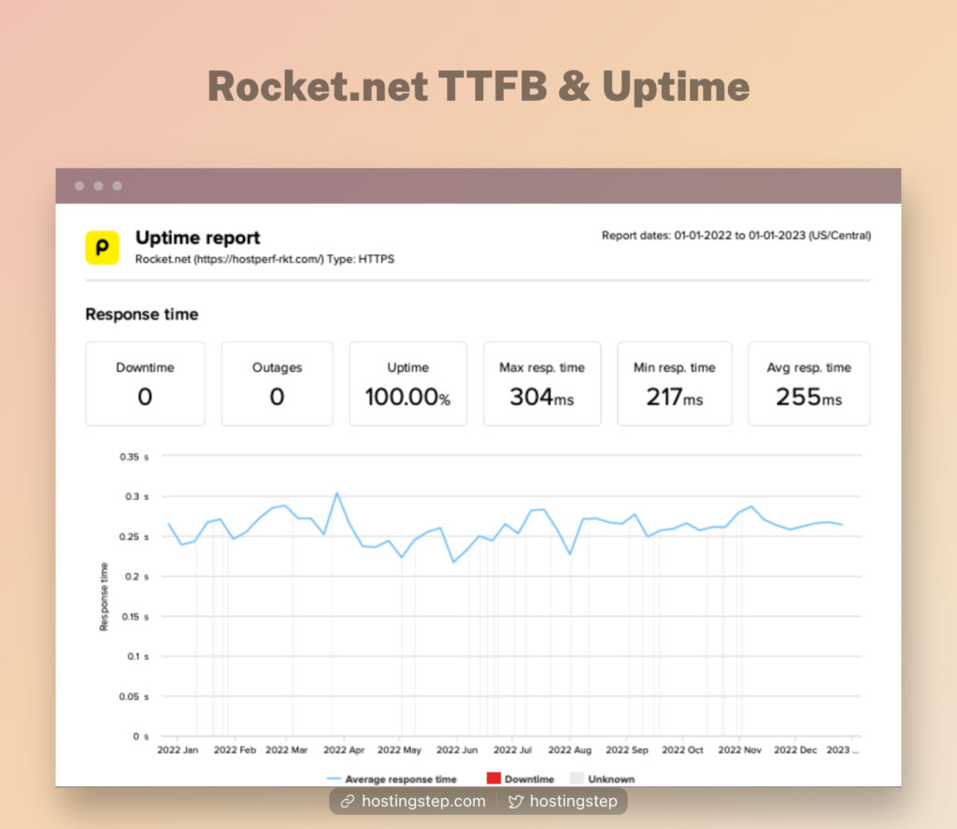Click the April peak on response line
This screenshot has height=829, width=957.
coord(336,493)
